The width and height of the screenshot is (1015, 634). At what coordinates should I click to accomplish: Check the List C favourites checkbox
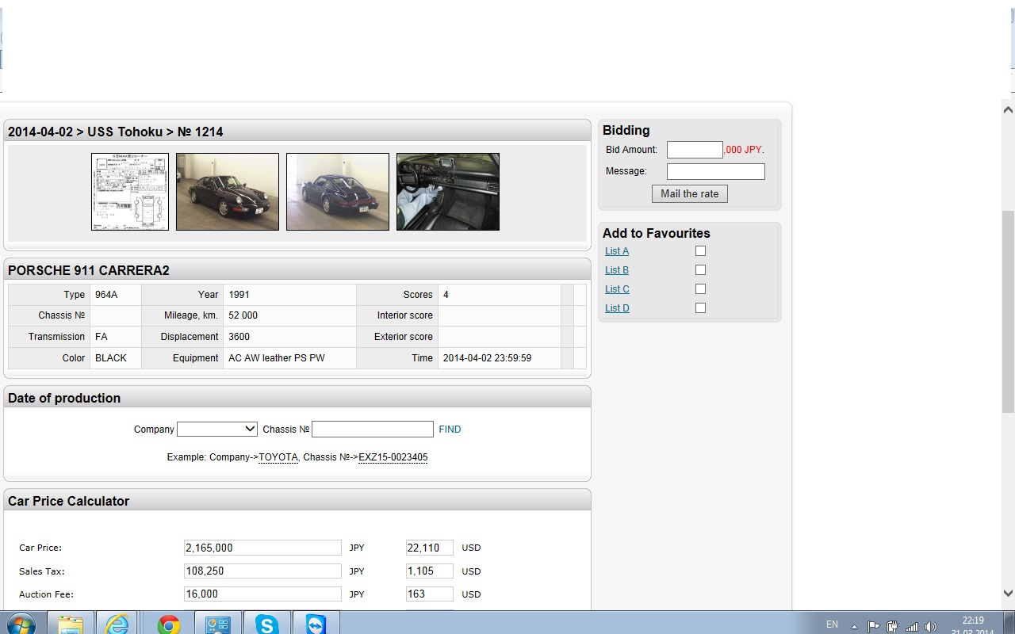pyautogui.click(x=700, y=288)
